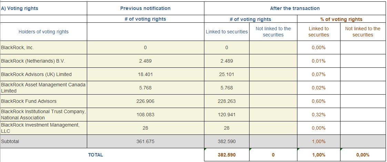The image size is (387, 162).
Task: Click the after-transaction value 25.101
Action: 226,74
